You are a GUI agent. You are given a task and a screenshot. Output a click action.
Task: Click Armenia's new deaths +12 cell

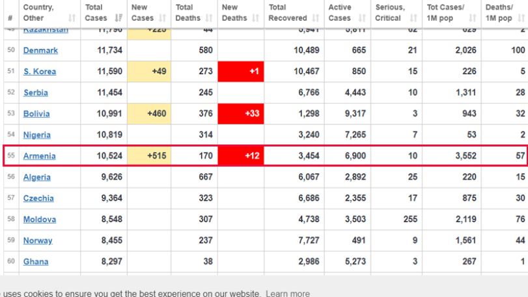click(x=241, y=156)
